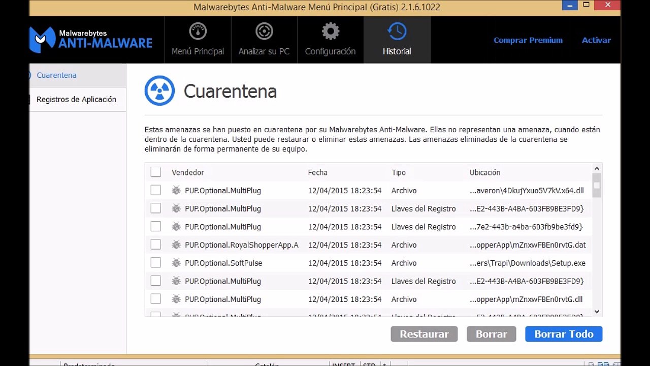Click the list scrollbar down arrow
Screen dimensions: 650x366
597,312
